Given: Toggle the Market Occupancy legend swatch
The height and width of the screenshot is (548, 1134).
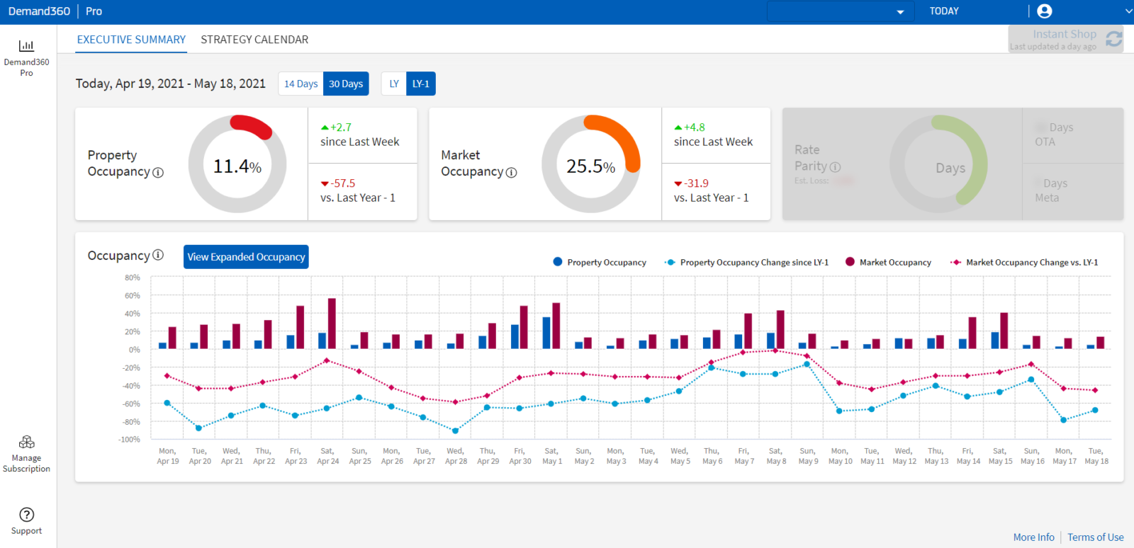Looking at the screenshot, I should (x=850, y=262).
